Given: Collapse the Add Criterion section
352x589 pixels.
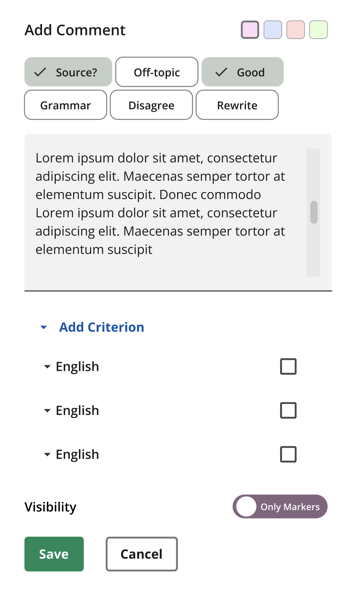Looking at the screenshot, I should pos(44,327).
